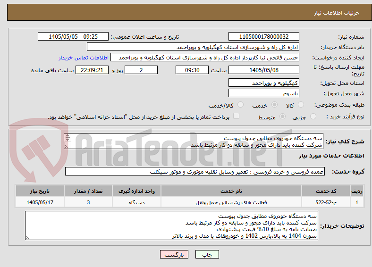This screenshot has height=267, width=372.
Task: Click service code cell ح-52-522
Action: (x=326, y=202)
